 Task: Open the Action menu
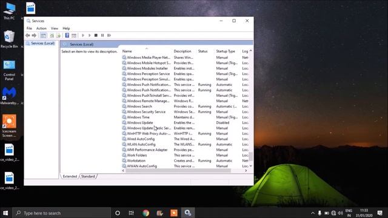click(41, 28)
